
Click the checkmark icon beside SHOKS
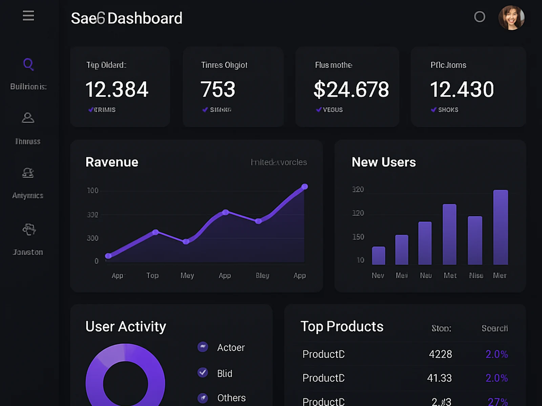click(x=433, y=110)
